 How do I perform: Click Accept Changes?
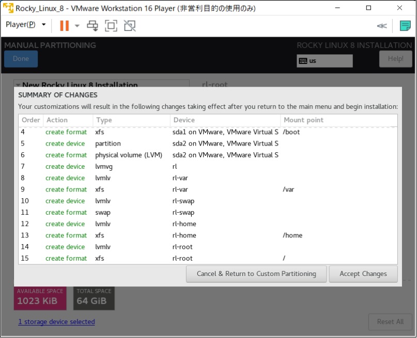[x=363, y=274]
